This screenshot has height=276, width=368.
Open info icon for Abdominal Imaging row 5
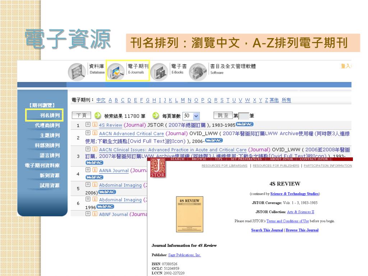pos(95,184)
